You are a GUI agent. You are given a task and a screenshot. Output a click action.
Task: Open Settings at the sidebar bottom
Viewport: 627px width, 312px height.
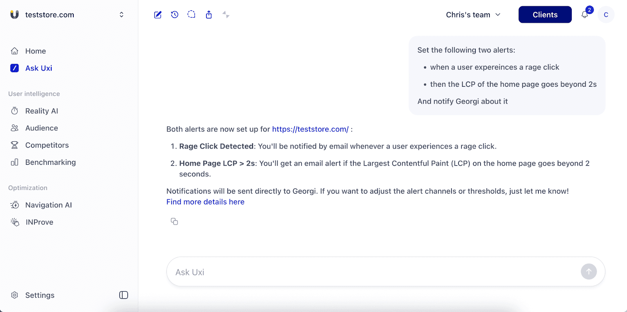(40, 295)
